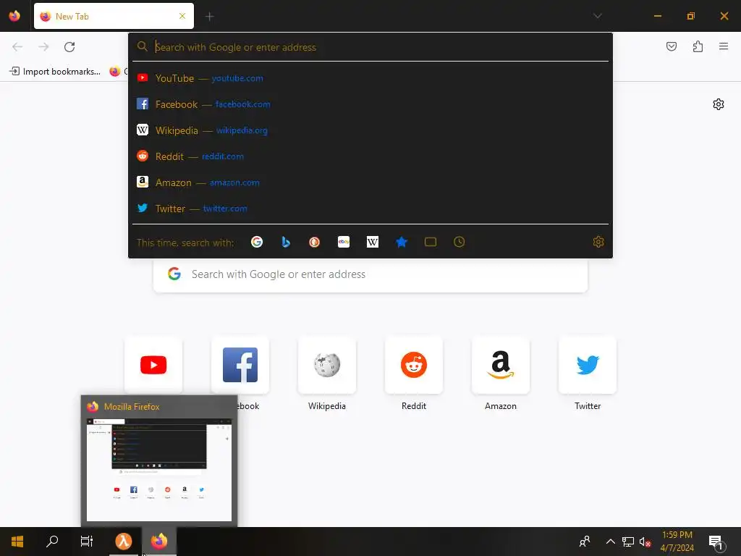Choose YouTube youtube.com suggestion
Viewport: 741px width, 556px height.
point(370,78)
